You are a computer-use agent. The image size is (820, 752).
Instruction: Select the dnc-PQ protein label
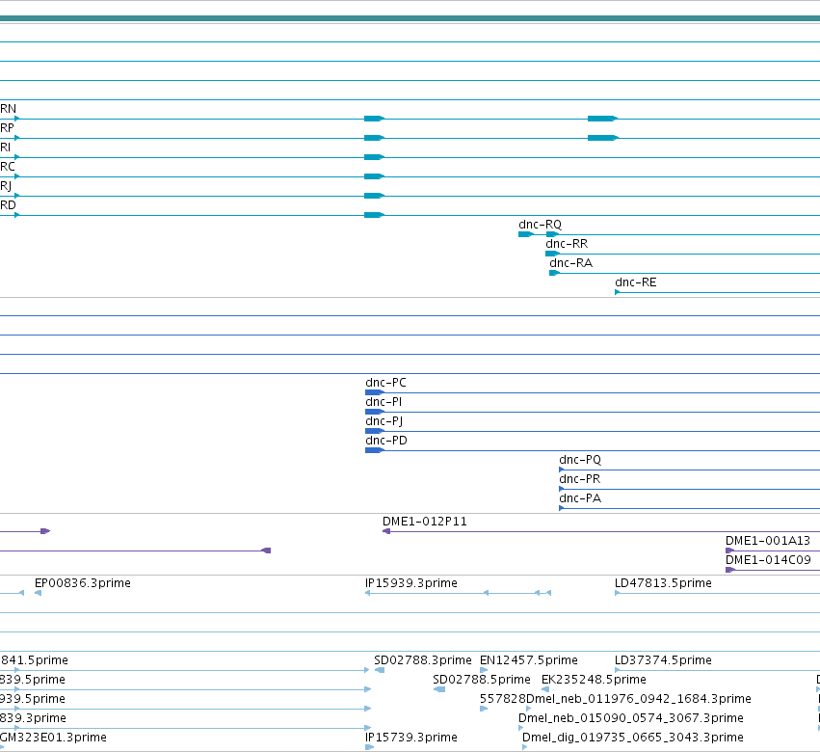click(x=580, y=460)
